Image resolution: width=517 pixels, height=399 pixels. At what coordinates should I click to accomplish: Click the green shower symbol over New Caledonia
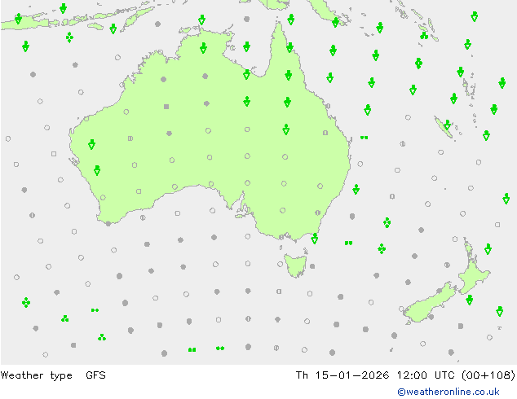tap(447, 125)
